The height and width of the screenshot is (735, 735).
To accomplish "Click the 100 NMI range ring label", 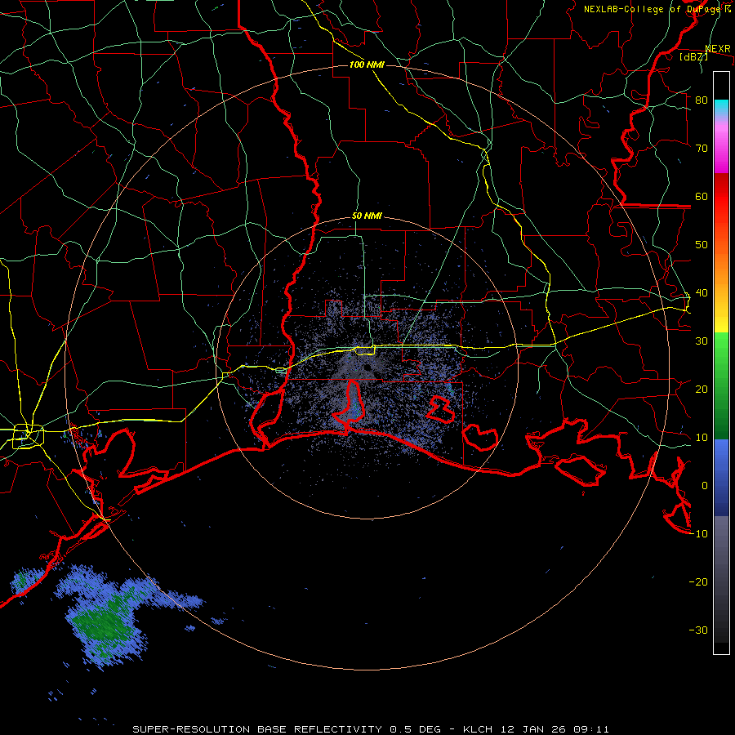I will [x=367, y=65].
